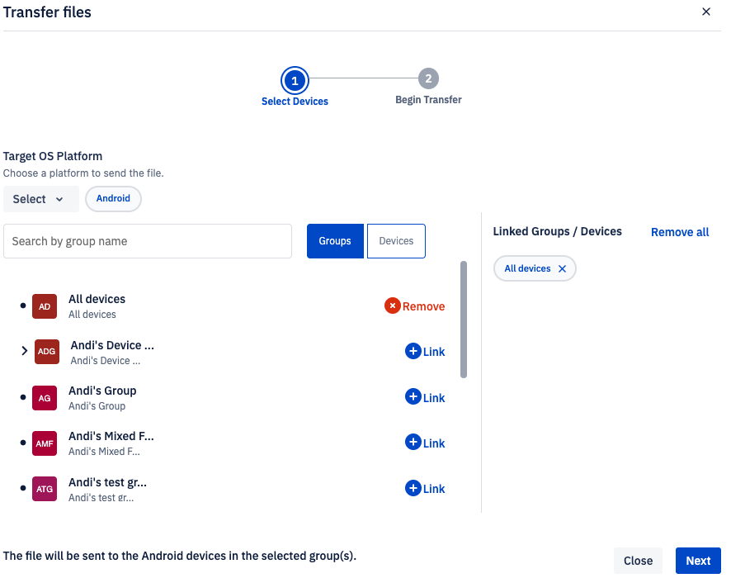Focus the Search by group name field
The height and width of the screenshot is (578, 731).
pos(148,241)
